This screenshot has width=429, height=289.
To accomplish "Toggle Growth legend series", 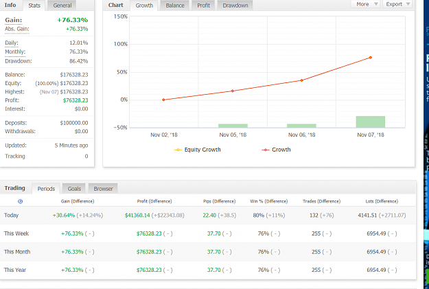I will coord(277,150).
